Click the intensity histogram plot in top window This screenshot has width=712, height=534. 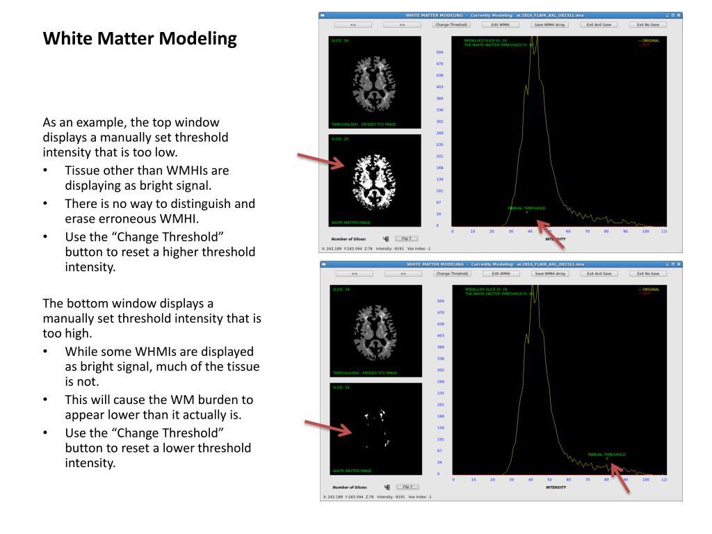click(x=559, y=131)
